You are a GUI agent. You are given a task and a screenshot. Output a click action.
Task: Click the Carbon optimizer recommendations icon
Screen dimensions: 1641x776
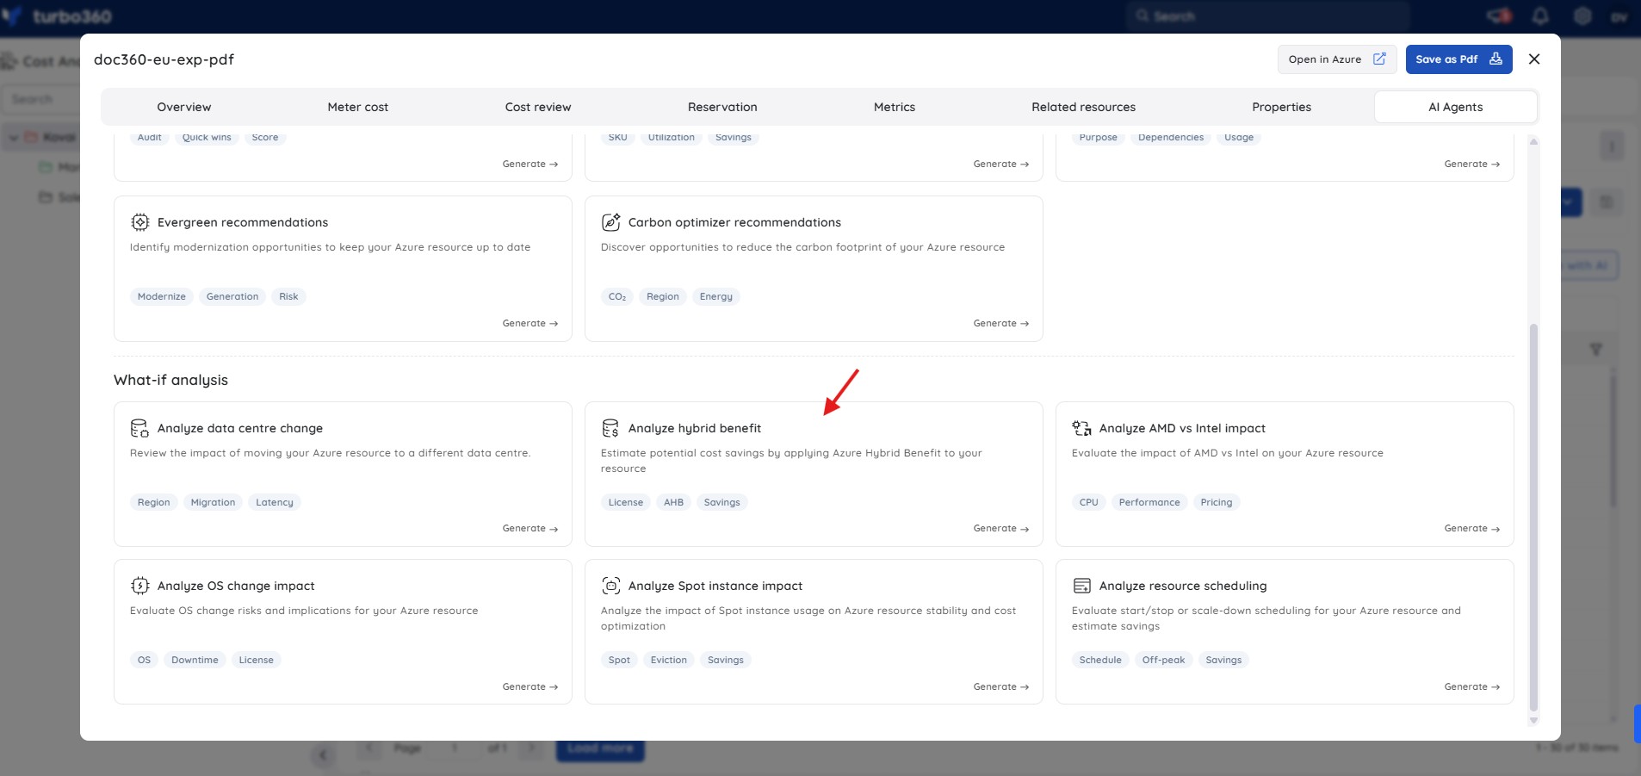coord(610,222)
